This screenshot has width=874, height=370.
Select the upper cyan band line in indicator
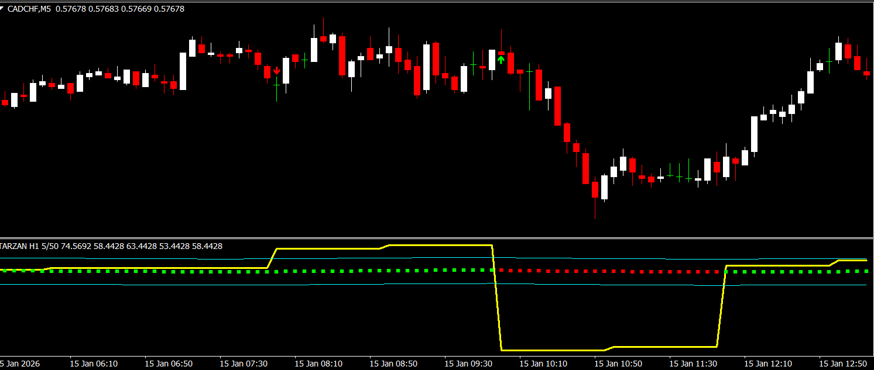coord(644,258)
